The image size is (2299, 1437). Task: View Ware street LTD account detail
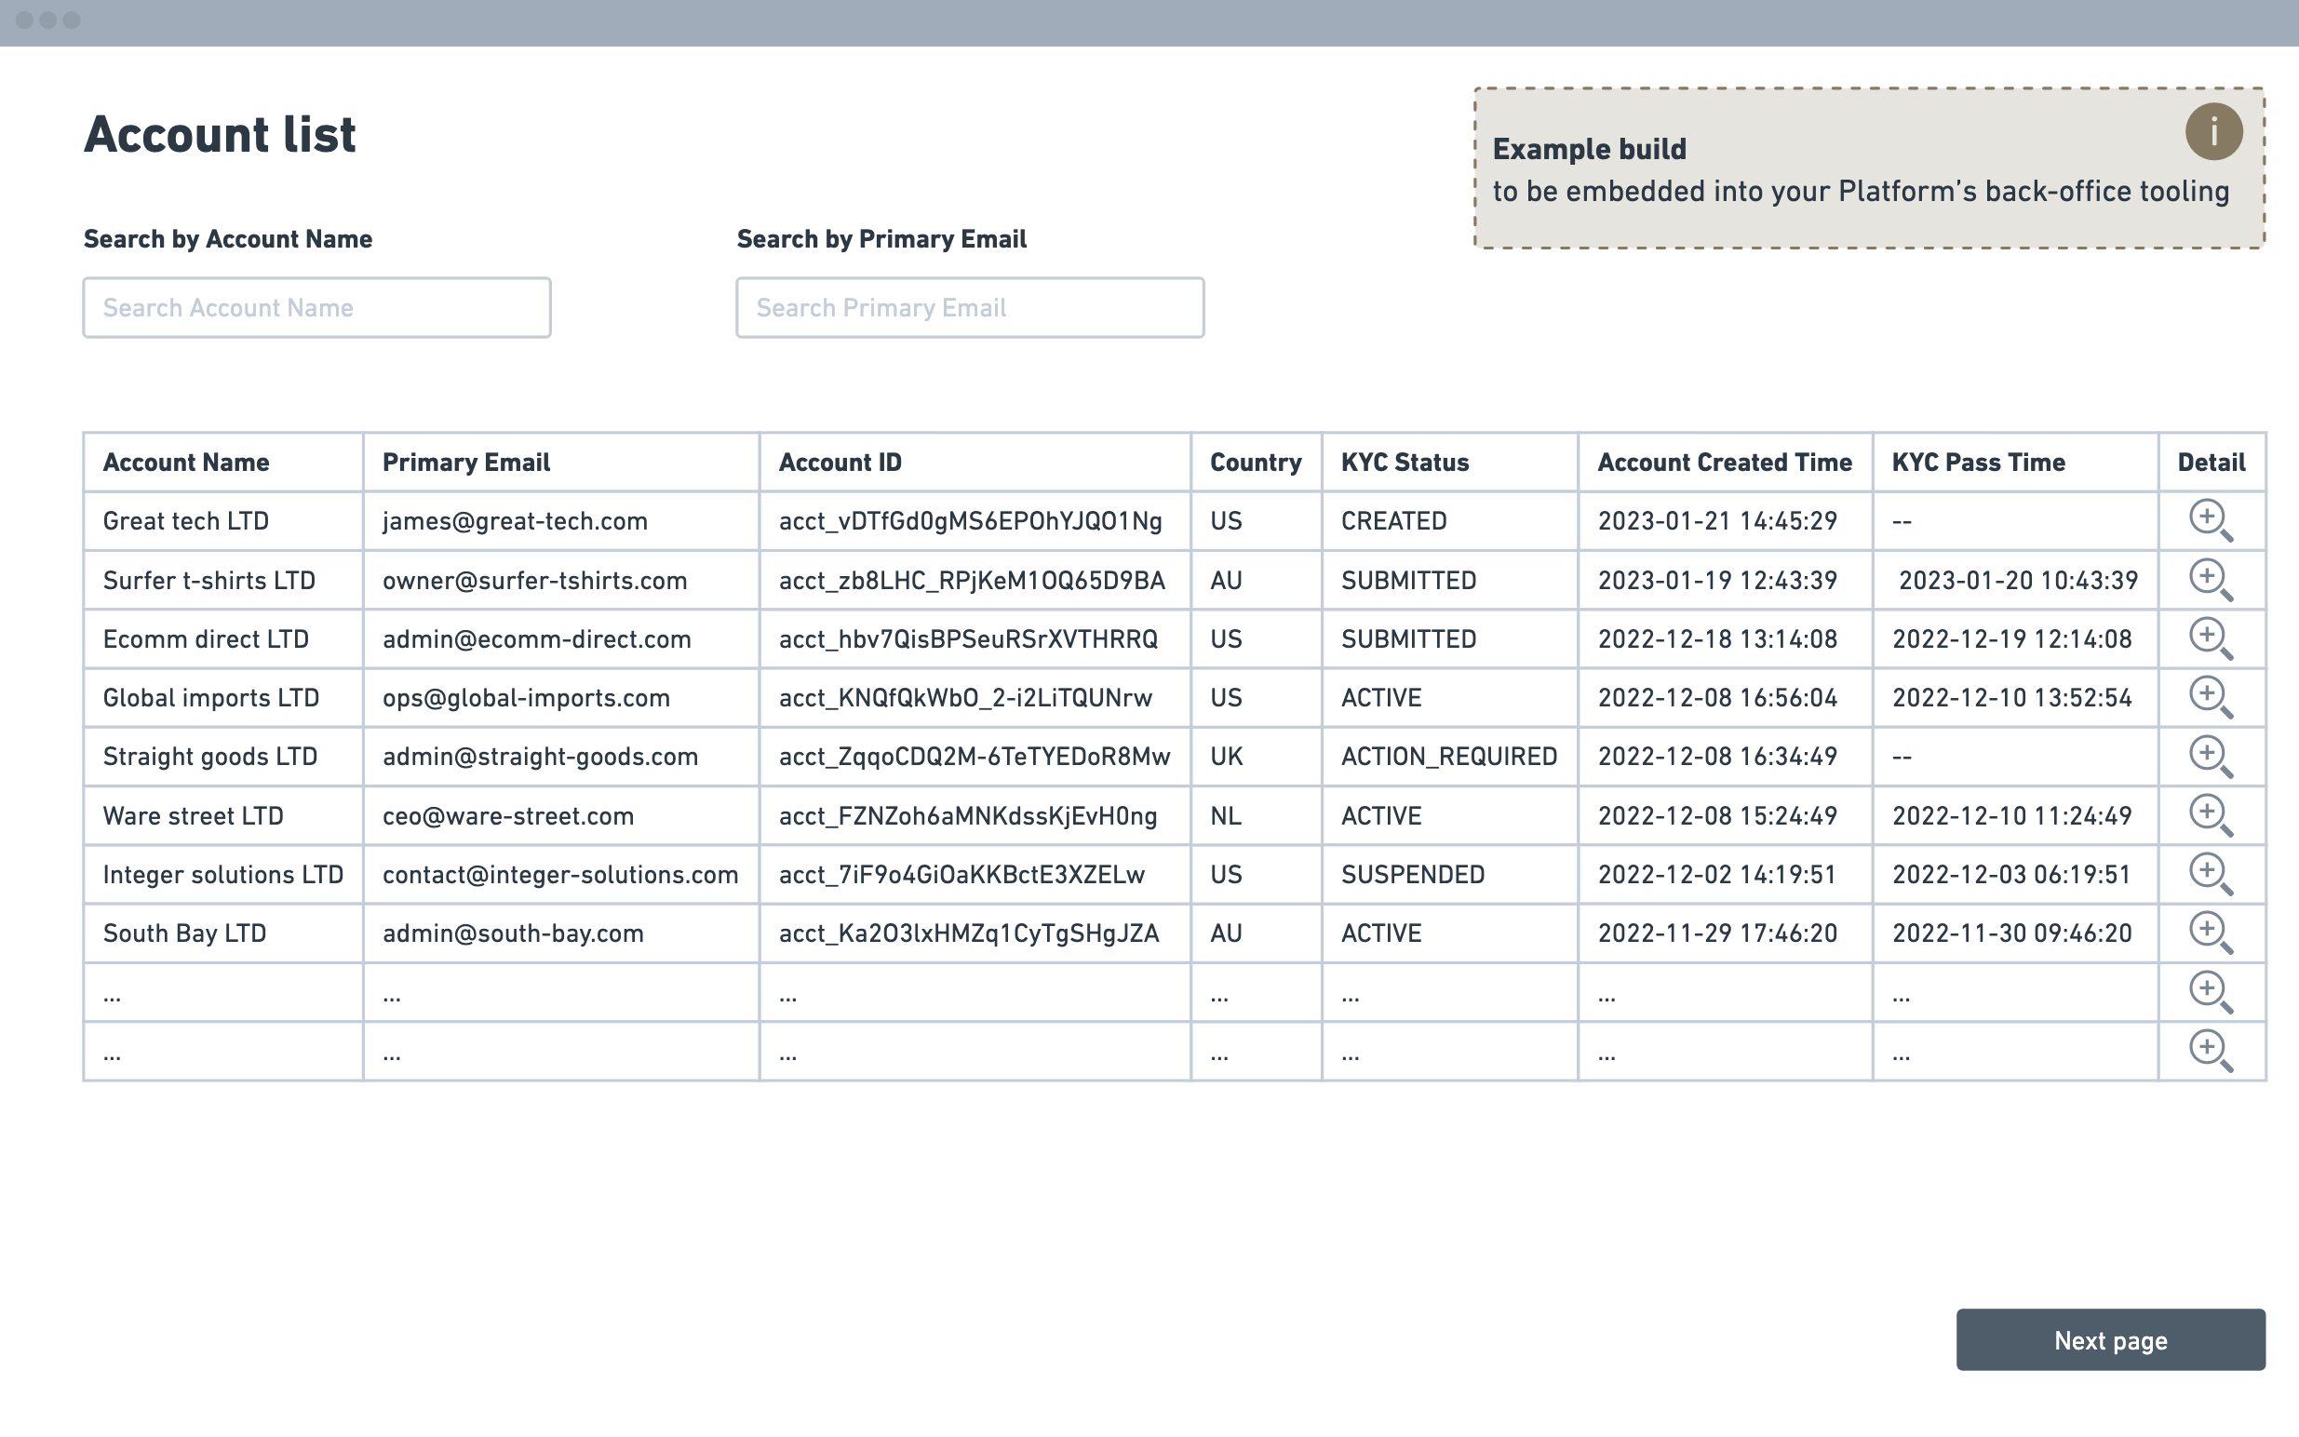[x=2209, y=814]
